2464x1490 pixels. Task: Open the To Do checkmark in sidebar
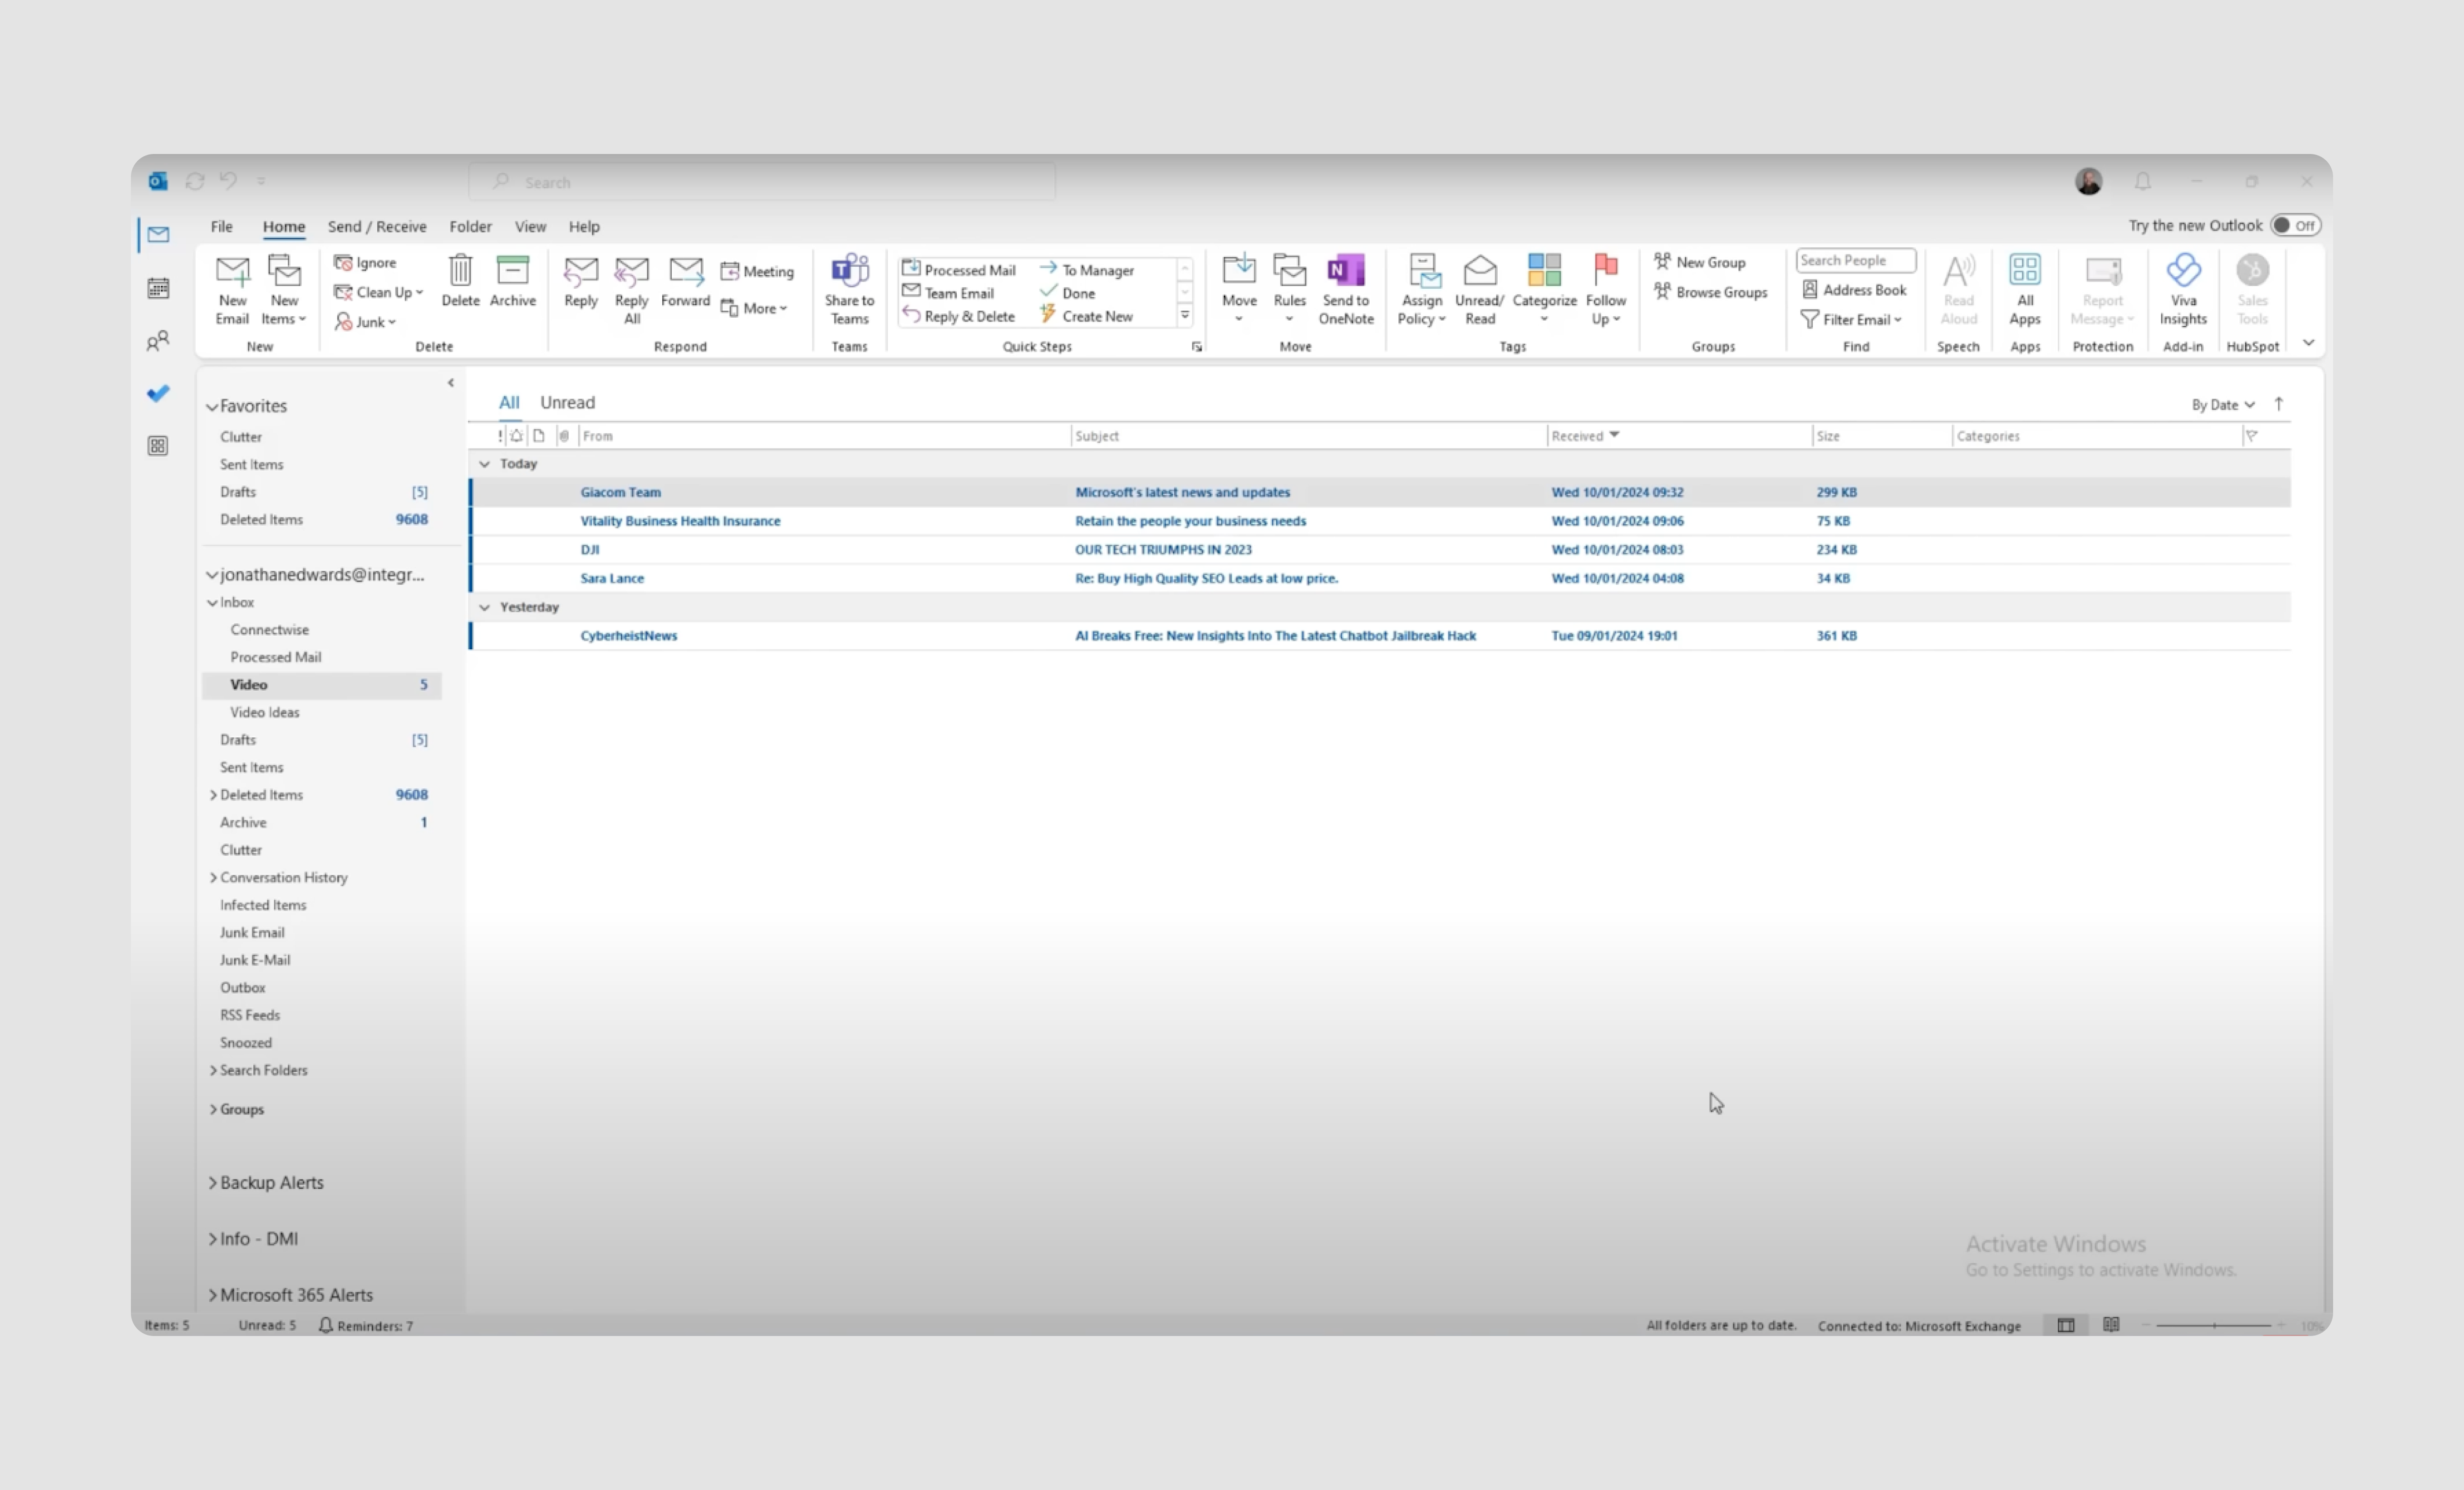pyautogui.click(x=158, y=393)
